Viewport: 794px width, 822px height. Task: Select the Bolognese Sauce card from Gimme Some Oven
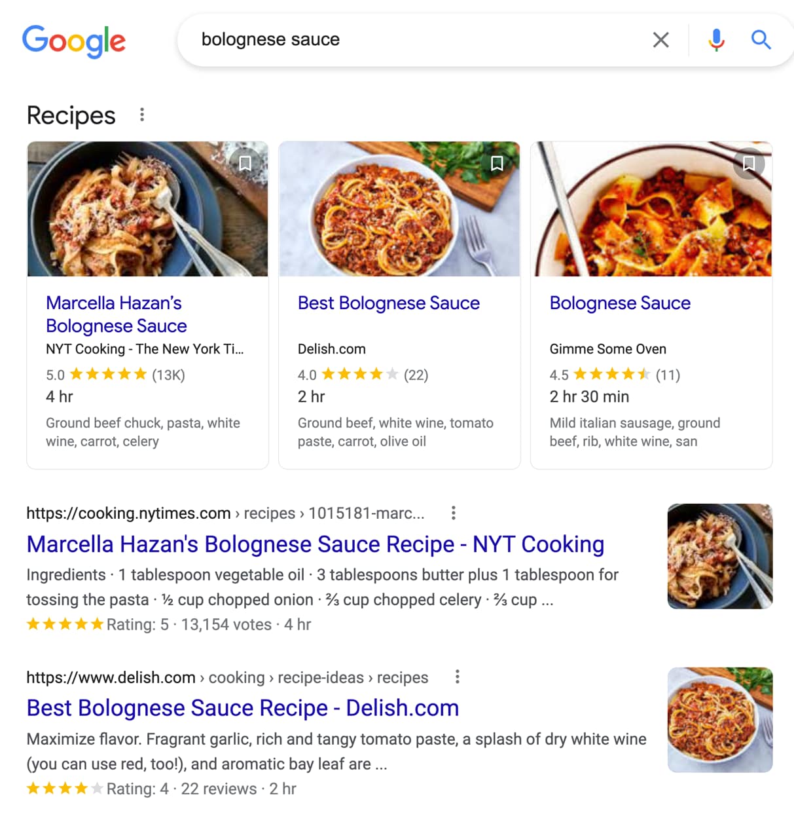620,303
